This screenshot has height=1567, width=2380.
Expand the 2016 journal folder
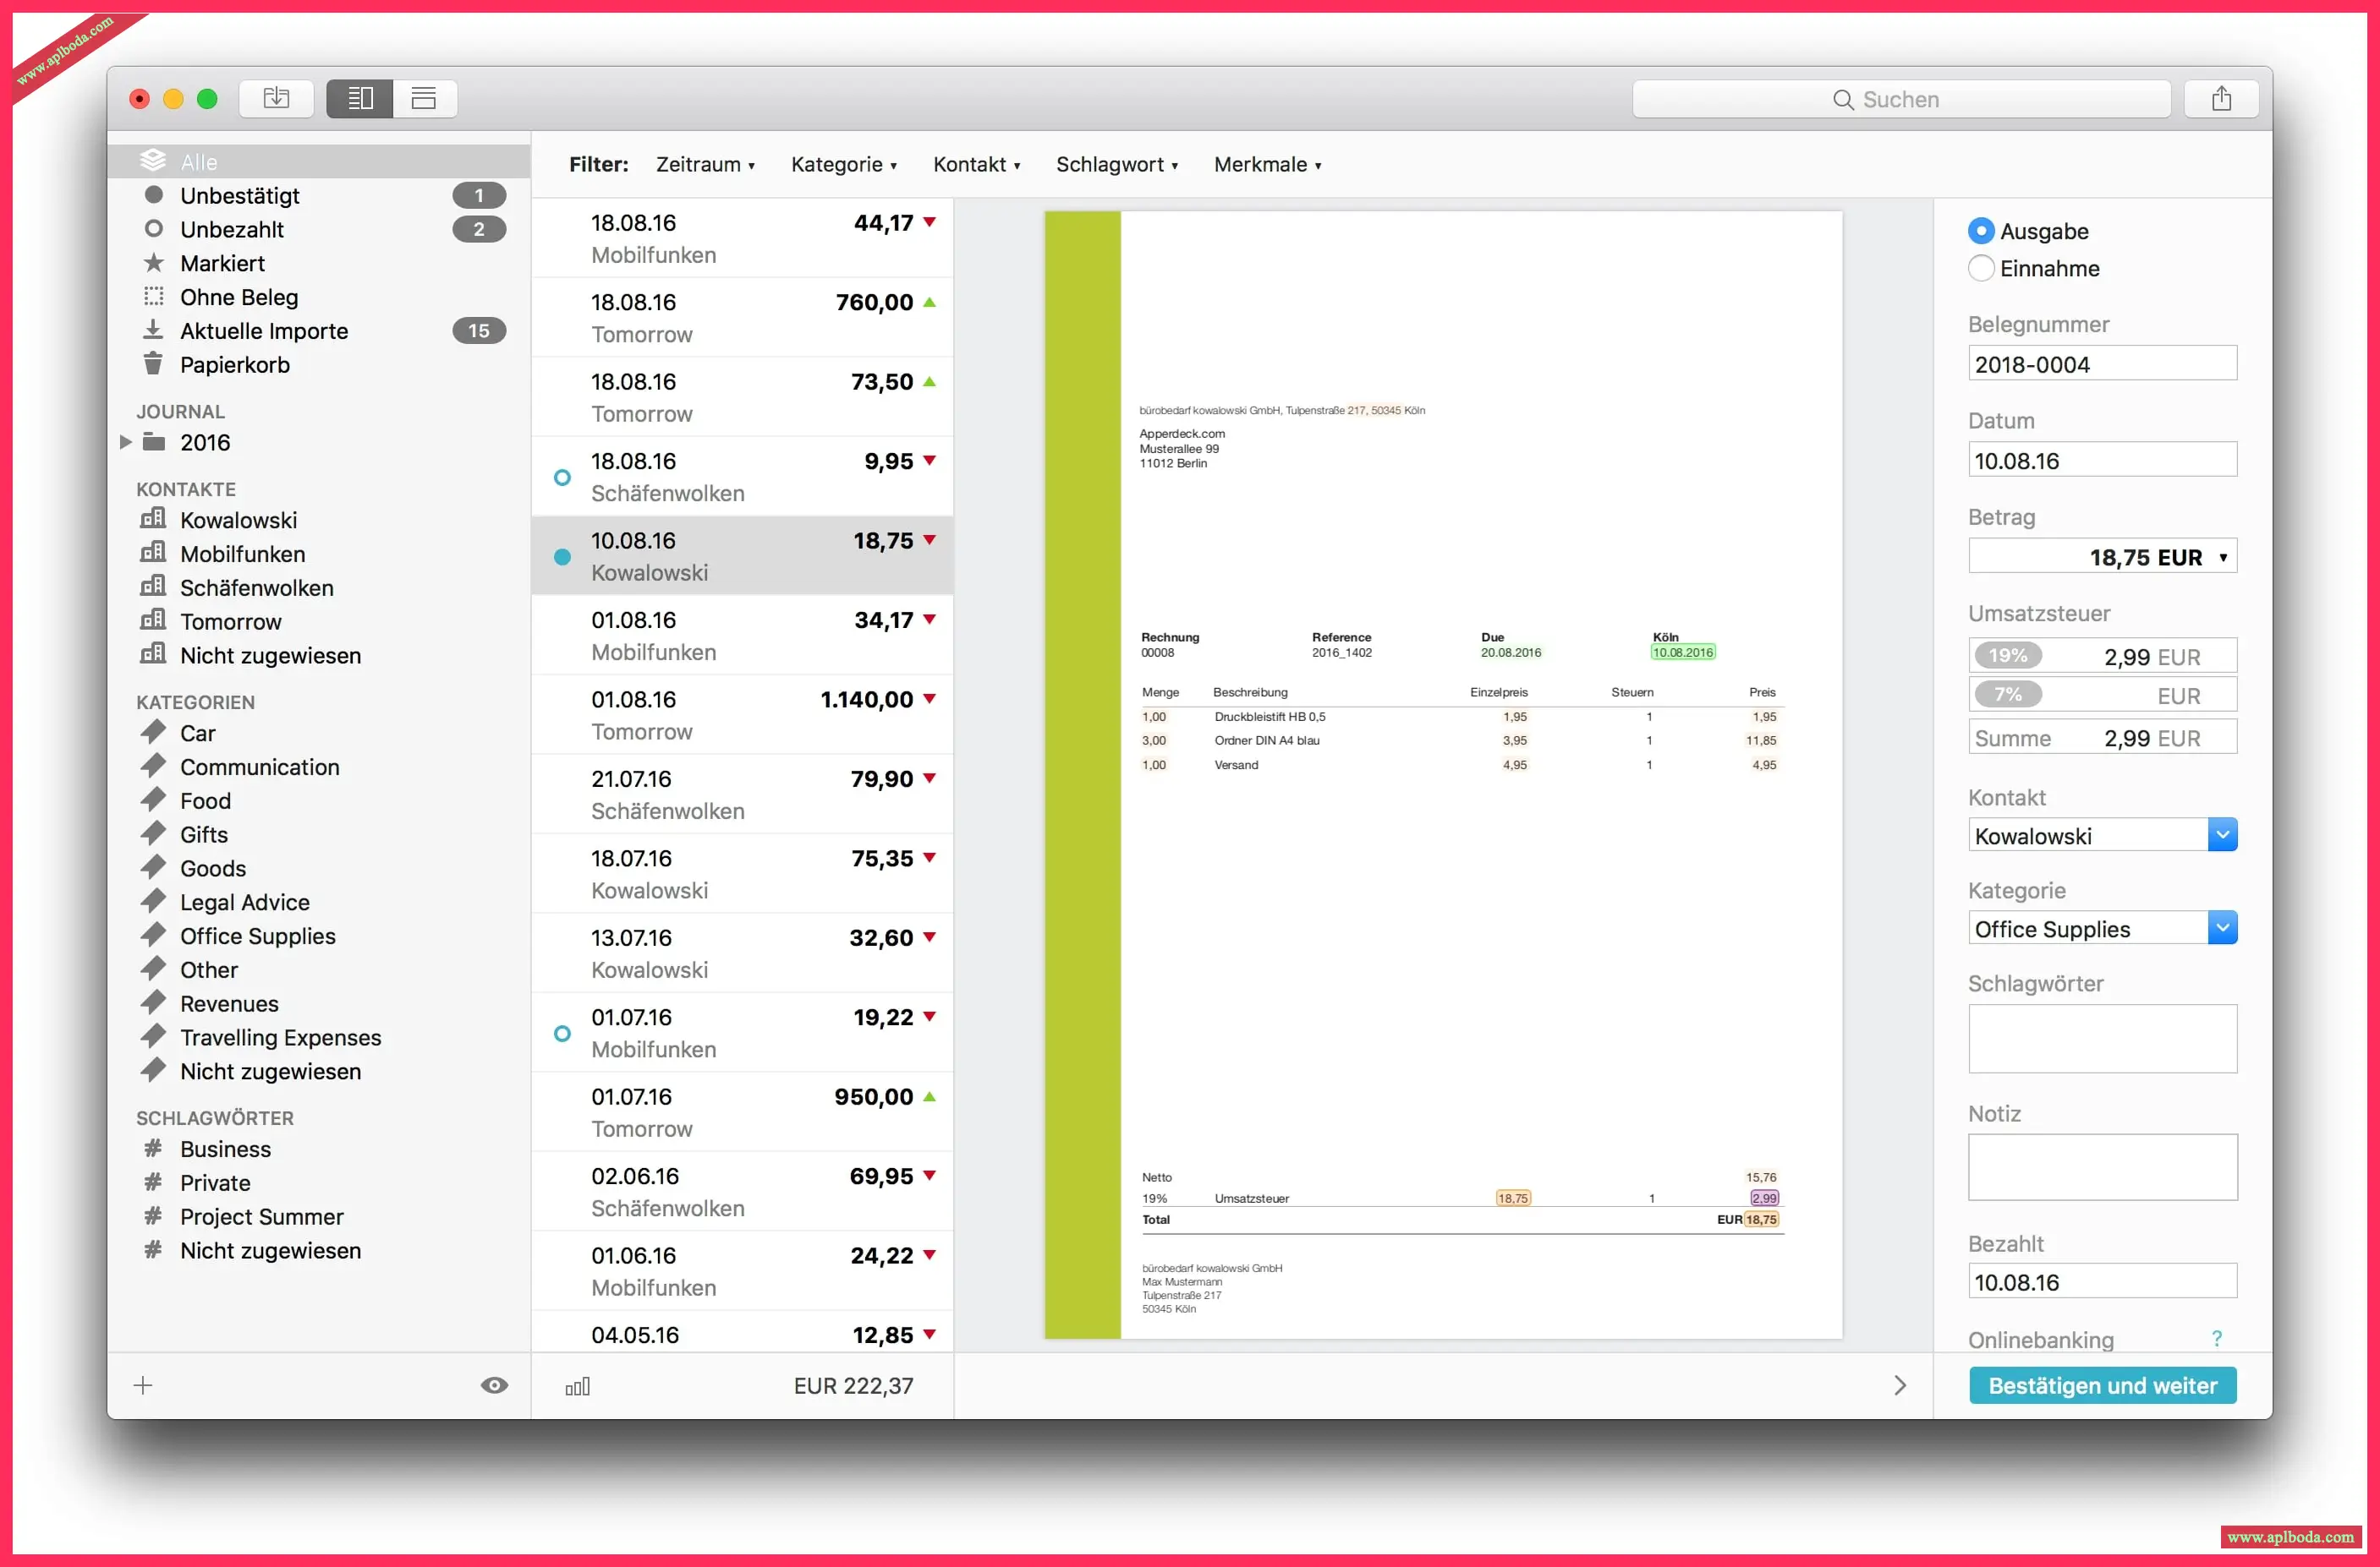pos(126,442)
